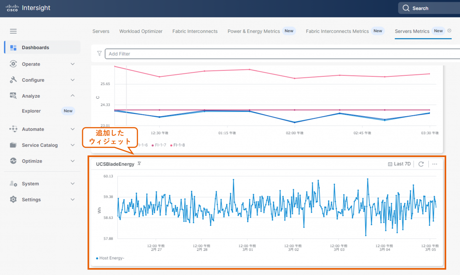Click the Optimize menu label

pos(32,161)
